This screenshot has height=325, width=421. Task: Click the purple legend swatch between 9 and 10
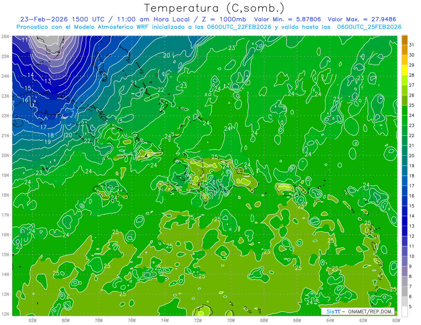(405, 262)
